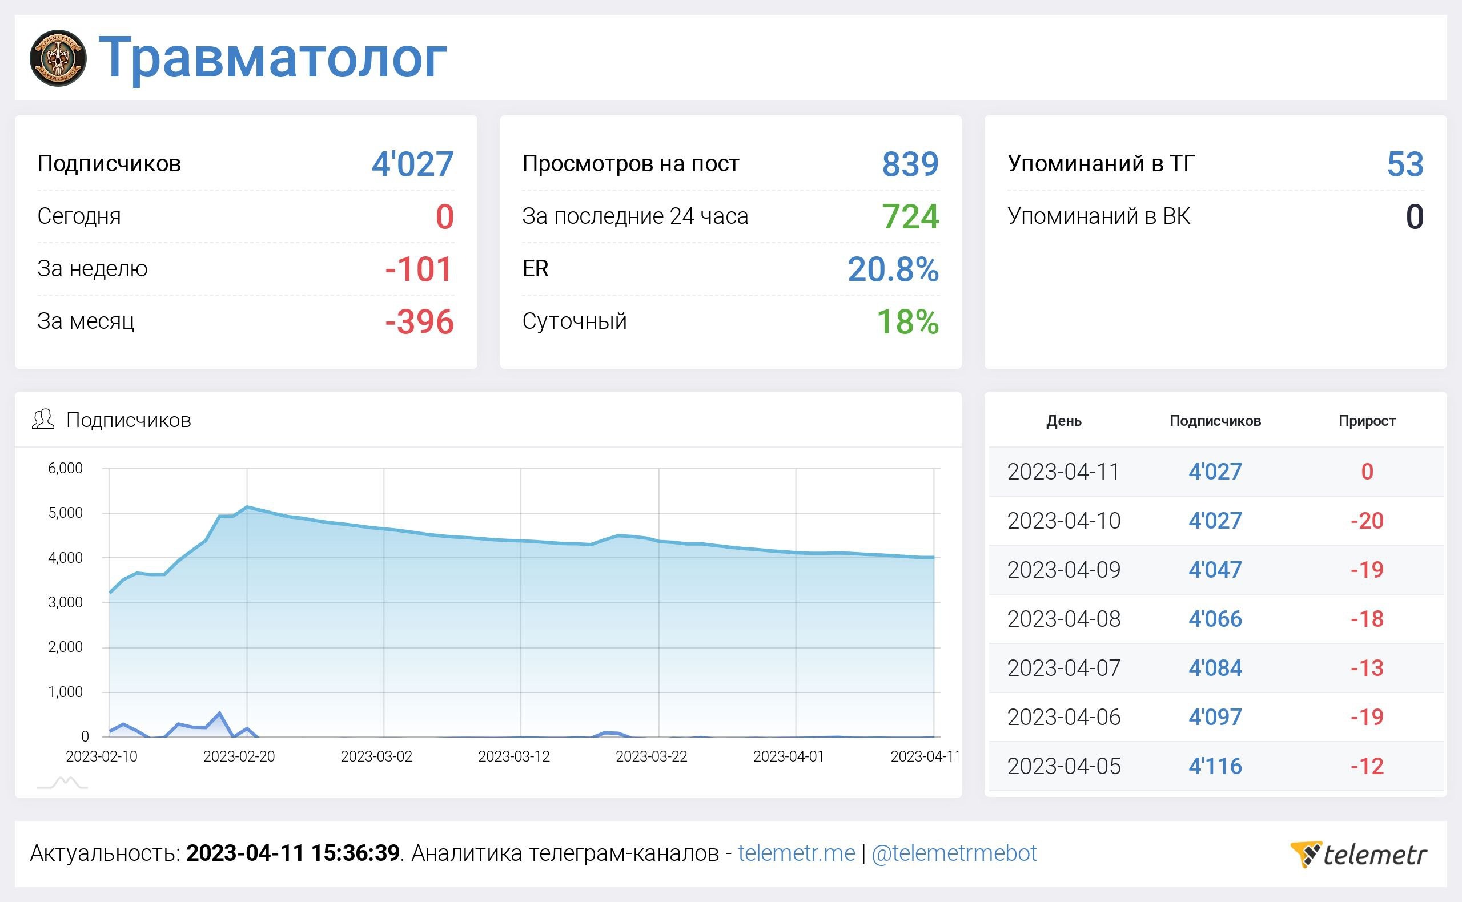This screenshot has height=902, width=1462.
Task: Click the last 24 hours value 724
Action: pyautogui.click(x=910, y=216)
